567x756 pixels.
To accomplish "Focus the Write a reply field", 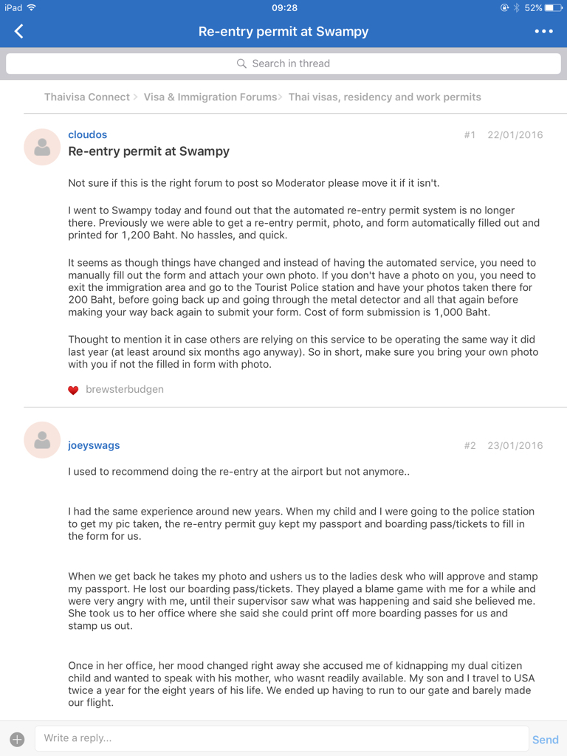I will click(x=281, y=738).
